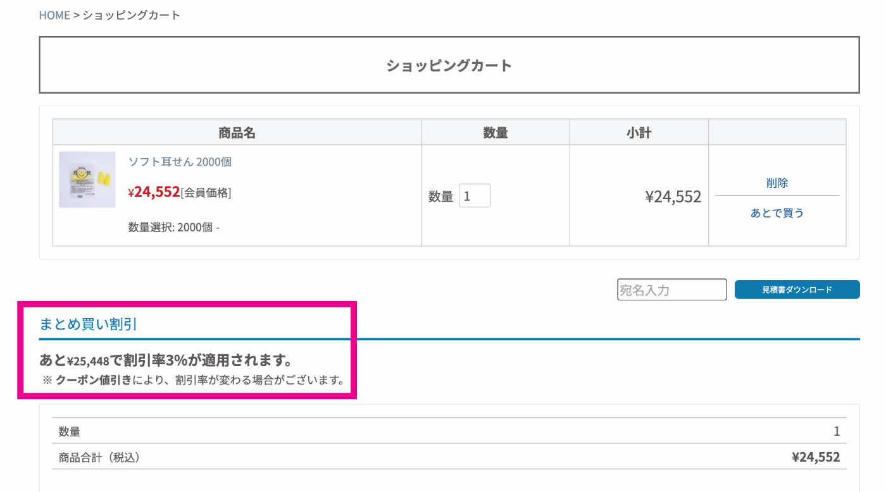Focus the 数量 quantity input box
Image resolution: width=886 pixels, height=492 pixels.
(x=474, y=196)
